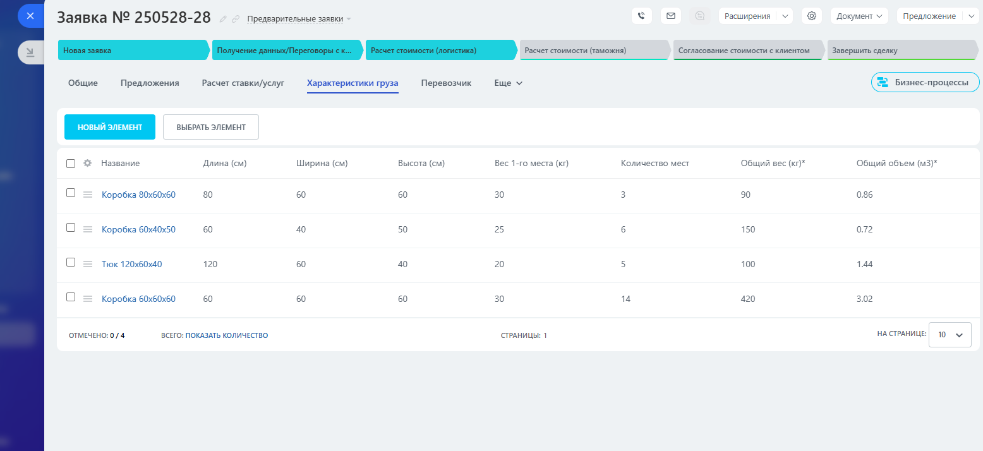Screen dimensions: 983x451
Task: Tick the checkbox for Коробка 60x40x50 row
Action: point(71,227)
